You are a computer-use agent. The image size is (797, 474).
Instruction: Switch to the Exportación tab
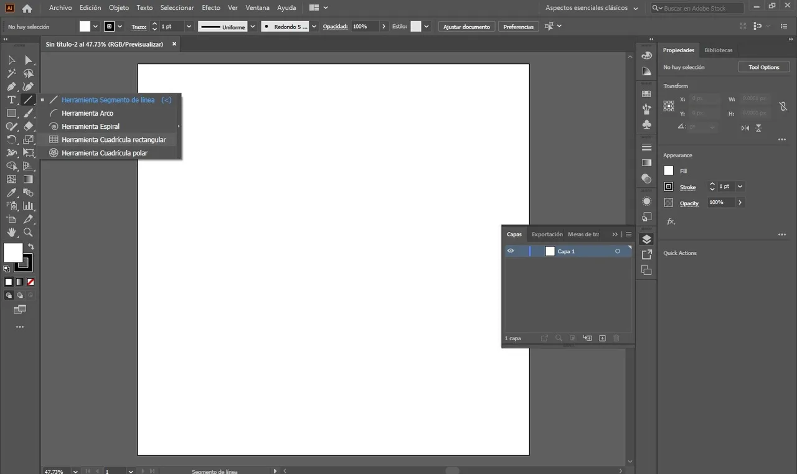(547, 235)
